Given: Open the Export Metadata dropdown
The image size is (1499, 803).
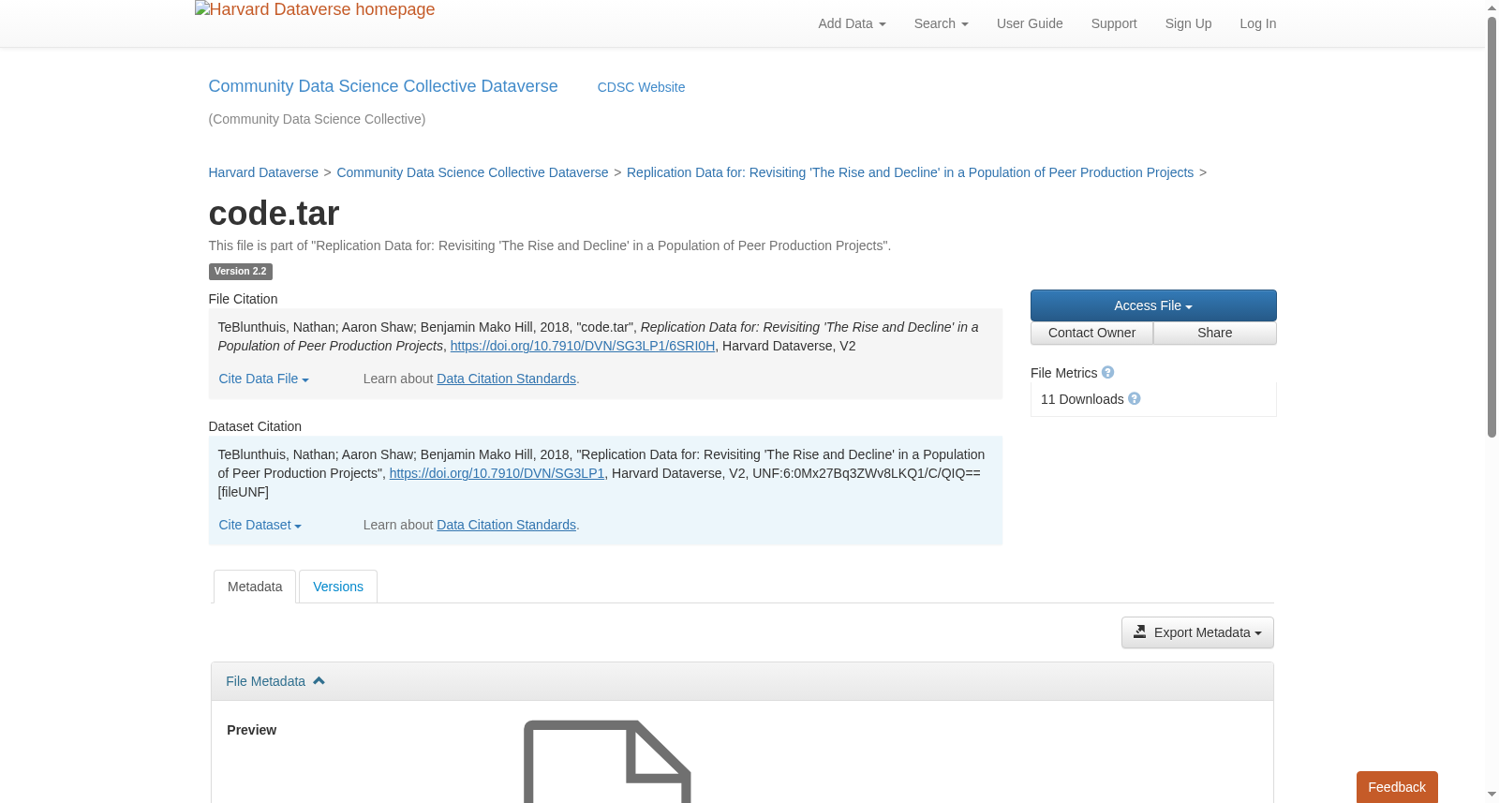Looking at the screenshot, I should (x=1197, y=632).
